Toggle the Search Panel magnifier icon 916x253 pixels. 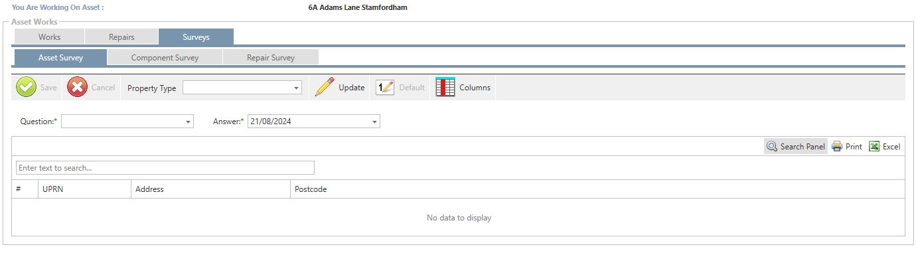(772, 147)
